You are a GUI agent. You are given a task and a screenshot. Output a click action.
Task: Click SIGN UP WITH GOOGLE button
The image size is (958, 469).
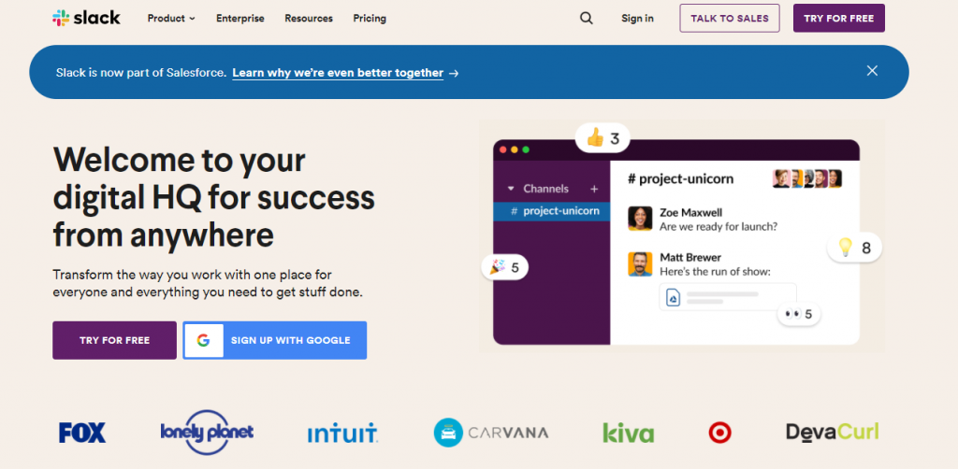point(275,340)
